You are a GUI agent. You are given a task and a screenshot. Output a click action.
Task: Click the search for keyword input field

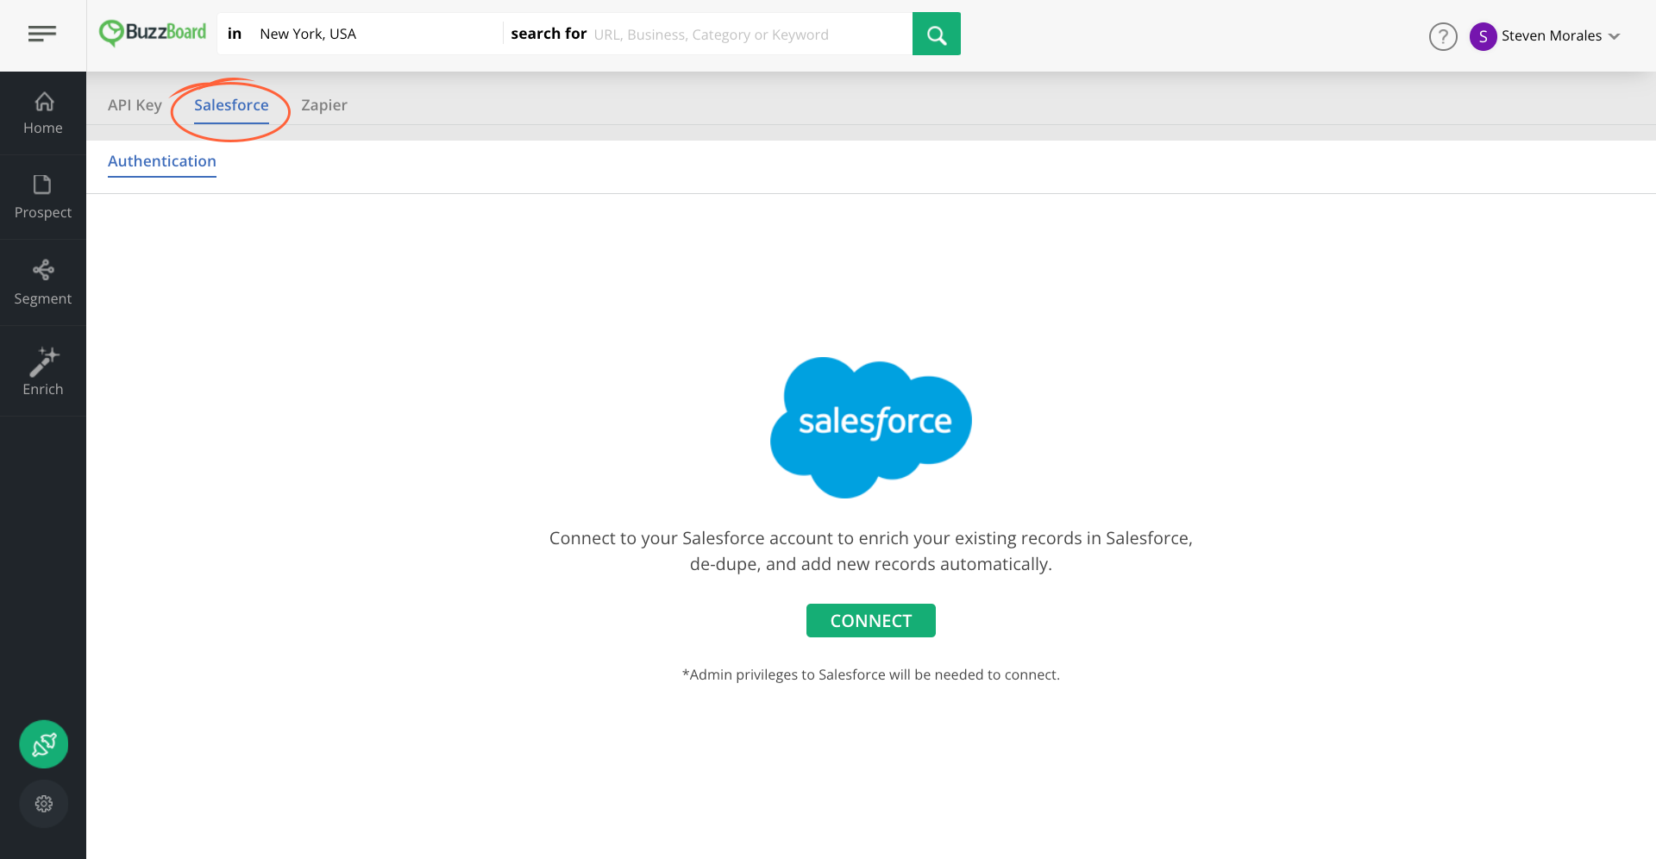749,34
